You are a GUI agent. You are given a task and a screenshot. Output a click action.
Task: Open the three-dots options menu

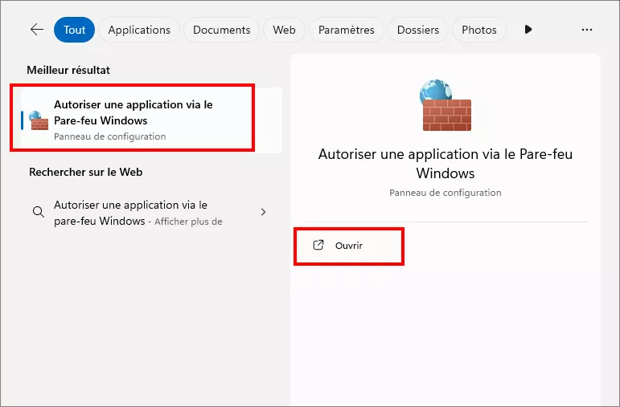click(x=587, y=30)
